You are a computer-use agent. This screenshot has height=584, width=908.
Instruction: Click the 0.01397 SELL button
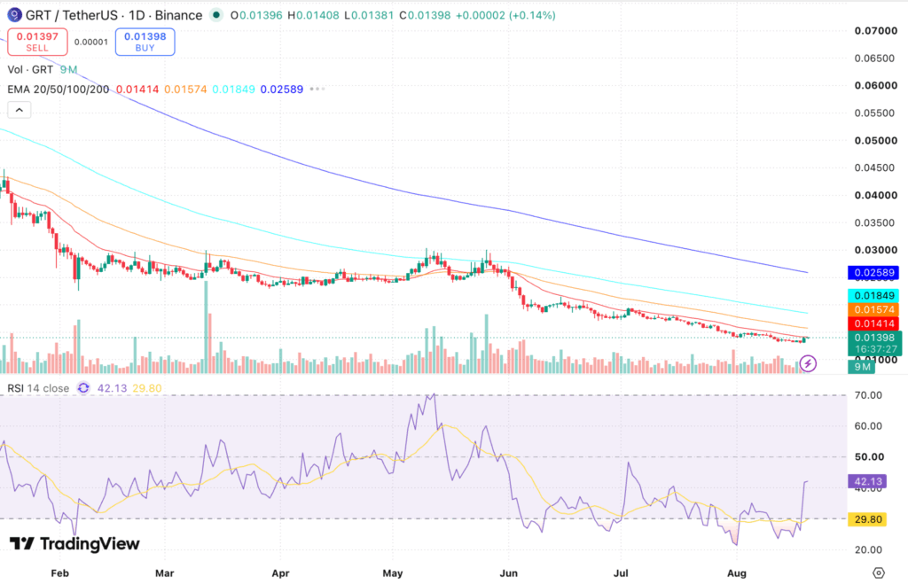pos(37,42)
